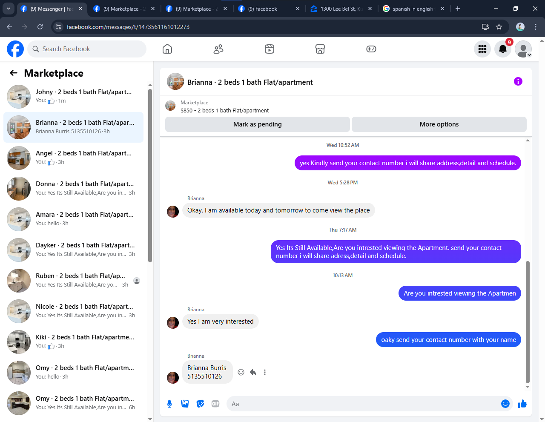Open more options for Brianna Burris message
545x422 pixels.
[x=265, y=372]
